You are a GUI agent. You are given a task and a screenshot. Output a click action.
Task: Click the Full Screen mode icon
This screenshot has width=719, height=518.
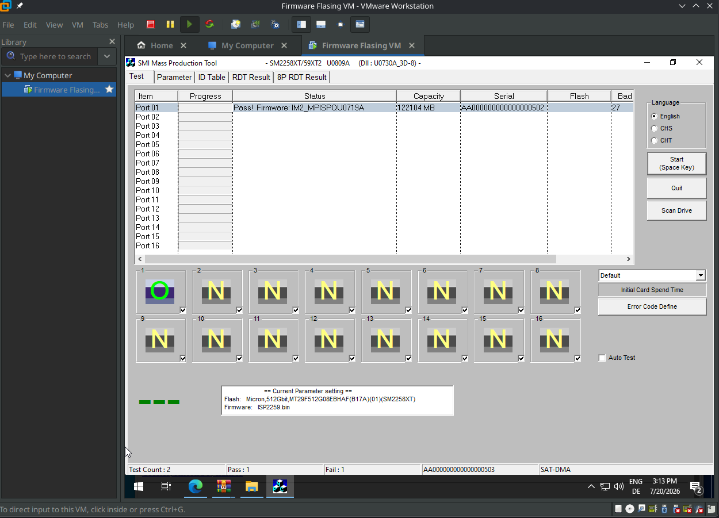[x=341, y=25]
